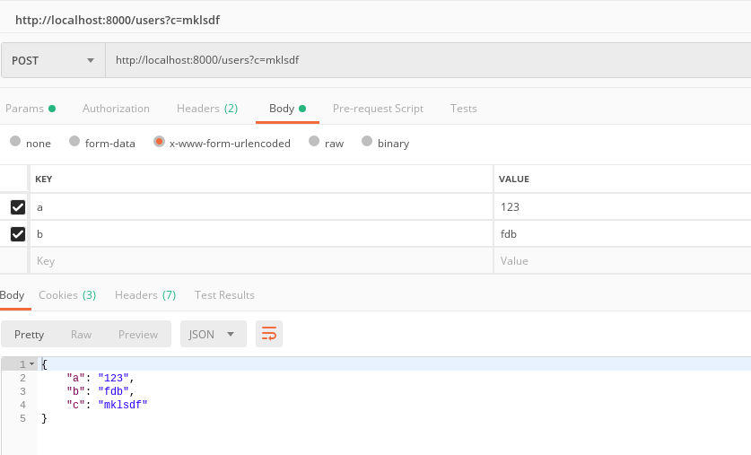Uncheck the checkbox for key a
This screenshot has width=751, height=455.
coord(18,207)
